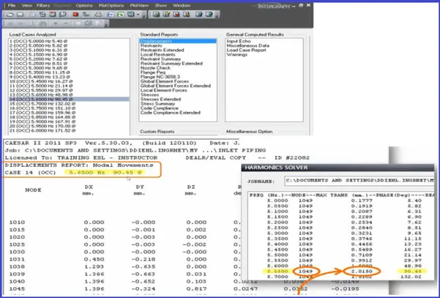Open the Options menu

(84, 5)
